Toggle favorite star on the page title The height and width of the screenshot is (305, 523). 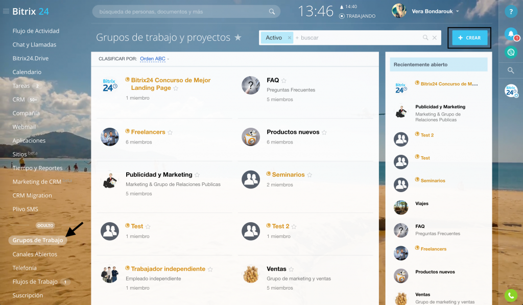click(238, 37)
